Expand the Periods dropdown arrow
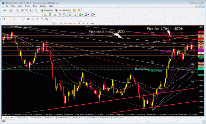 click(89, 15)
